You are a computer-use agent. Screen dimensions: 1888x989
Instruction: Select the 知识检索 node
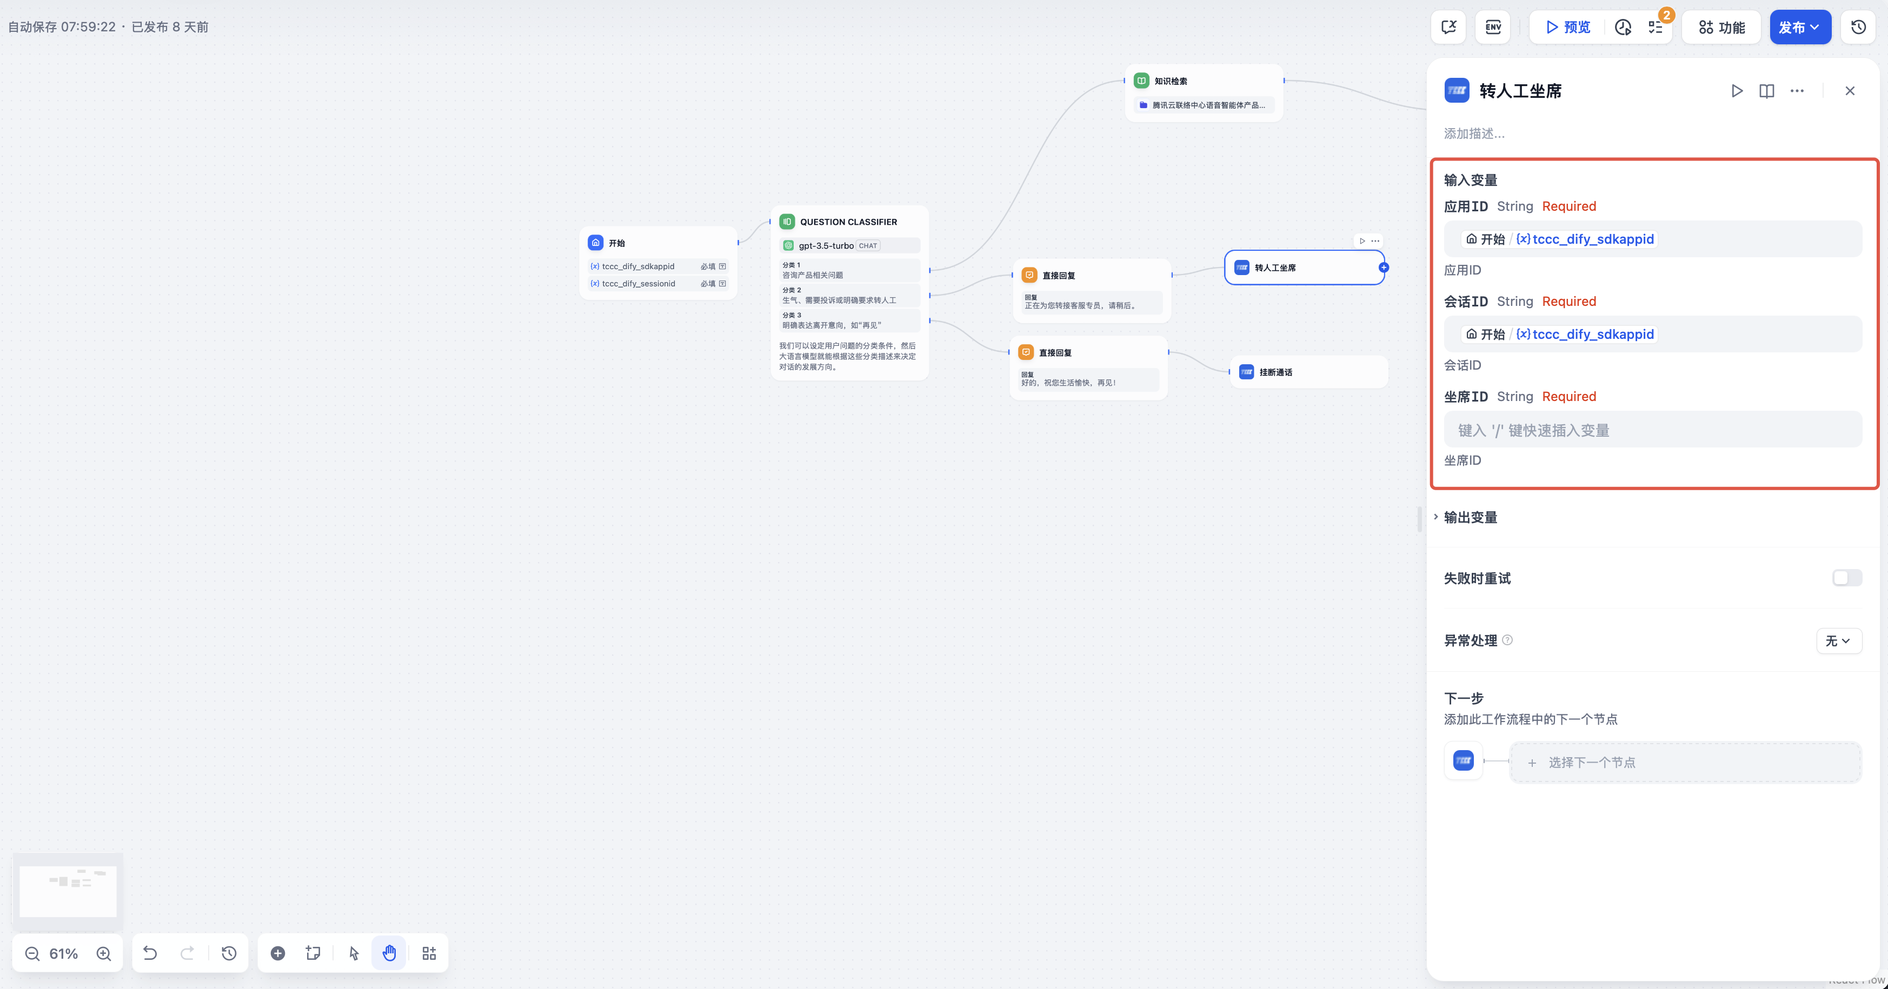click(1204, 92)
